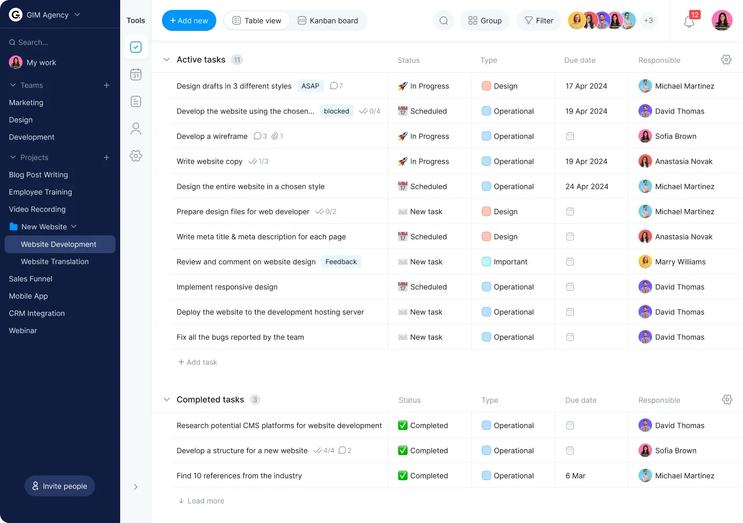Image resolution: width=743 pixels, height=523 pixels.
Task: Click the Active tasks column settings gear
Action: [x=726, y=60]
